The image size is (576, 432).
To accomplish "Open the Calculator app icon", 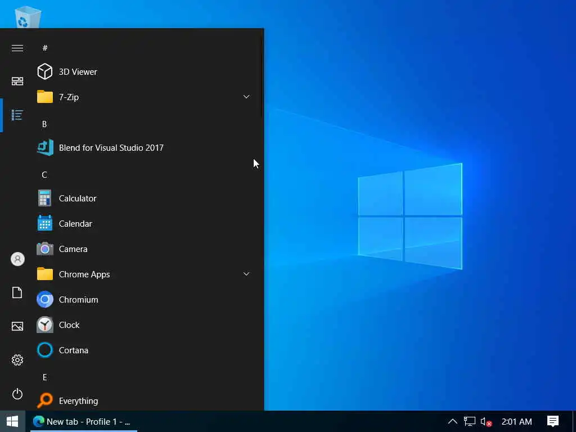I will [45, 198].
